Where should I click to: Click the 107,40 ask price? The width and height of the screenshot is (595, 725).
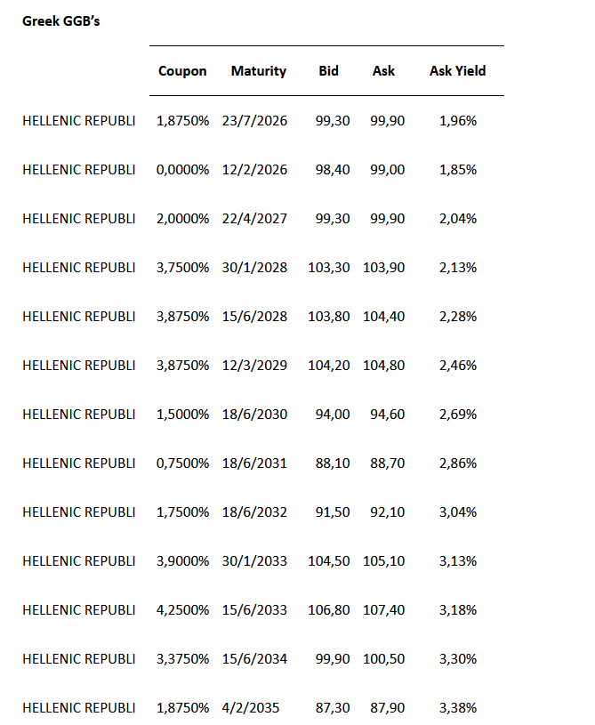click(x=383, y=609)
